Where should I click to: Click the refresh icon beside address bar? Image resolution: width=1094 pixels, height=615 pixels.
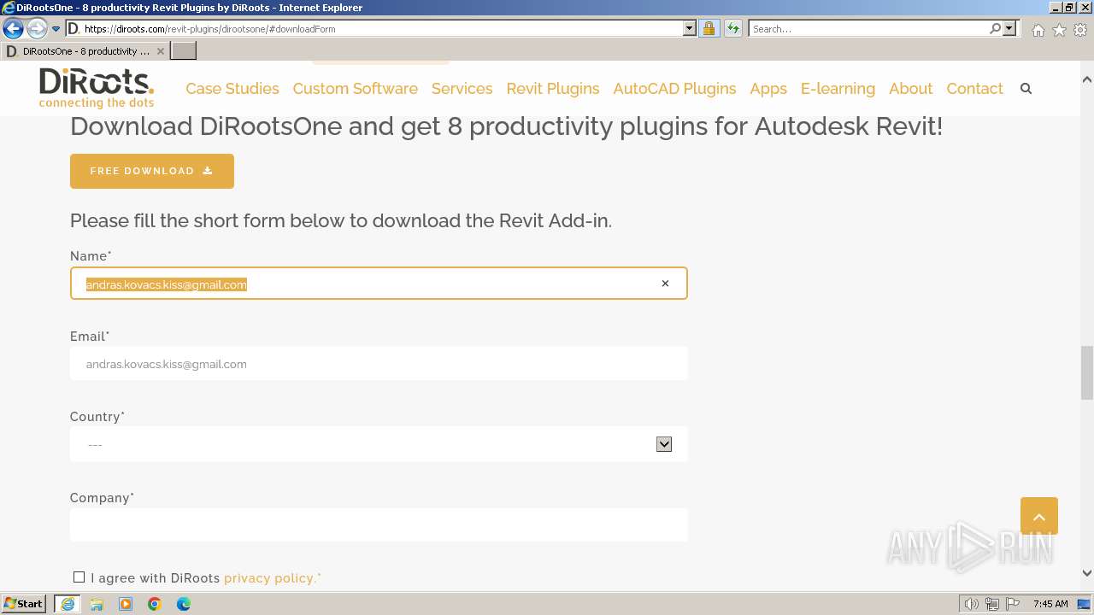click(733, 28)
